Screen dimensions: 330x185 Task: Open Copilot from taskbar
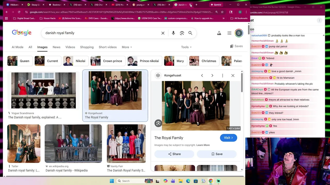[x=165, y=181]
